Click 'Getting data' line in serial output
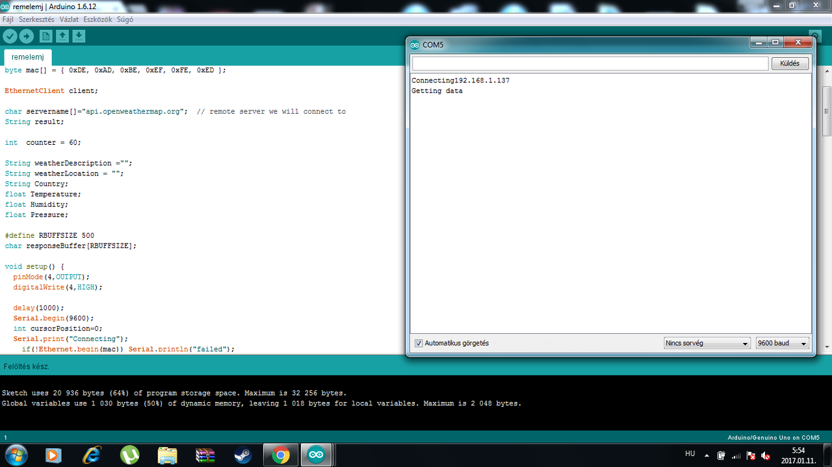Viewport: 832px width, 467px height. [437, 91]
